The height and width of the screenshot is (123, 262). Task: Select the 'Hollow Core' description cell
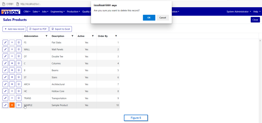click(63, 91)
